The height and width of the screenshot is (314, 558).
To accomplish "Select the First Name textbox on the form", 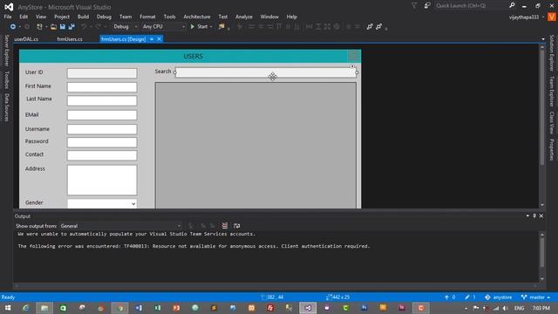I will tap(102, 87).
